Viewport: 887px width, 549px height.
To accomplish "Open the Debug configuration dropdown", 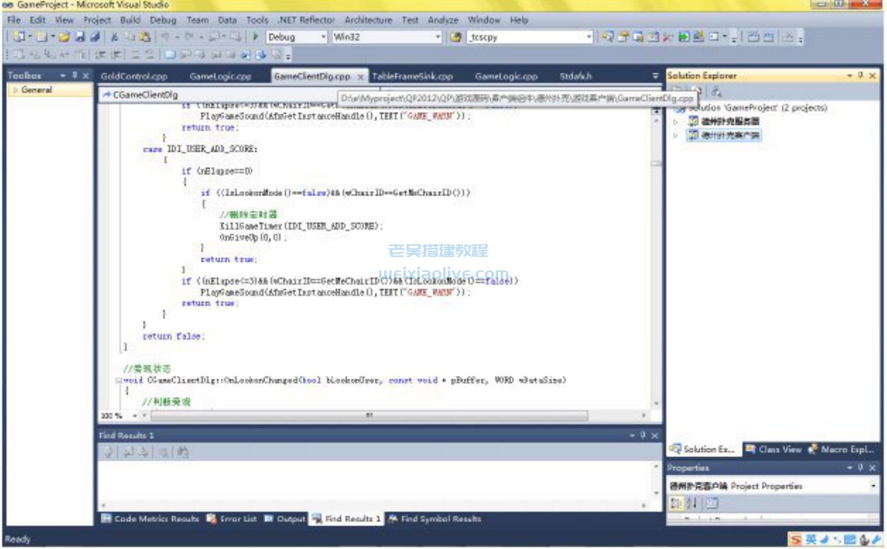I will coord(323,37).
